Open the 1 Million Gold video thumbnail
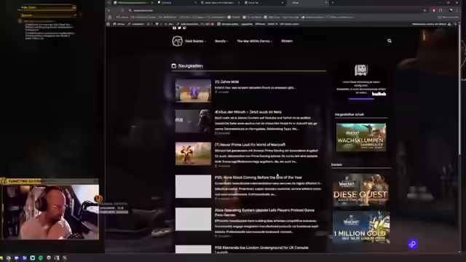 (361, 227)
